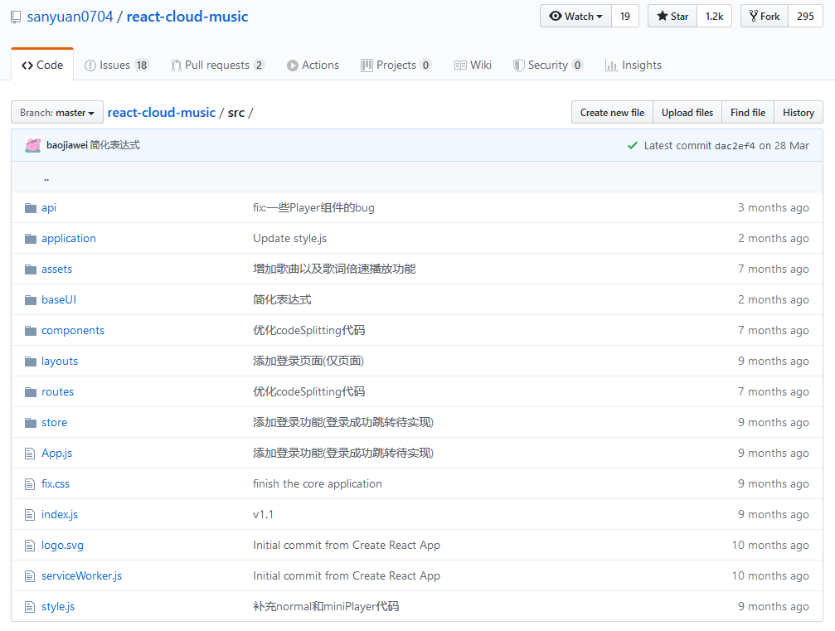Click the green checkmark beside Latest commit
The image size is (835, 631).
click(x=633, y=144)
